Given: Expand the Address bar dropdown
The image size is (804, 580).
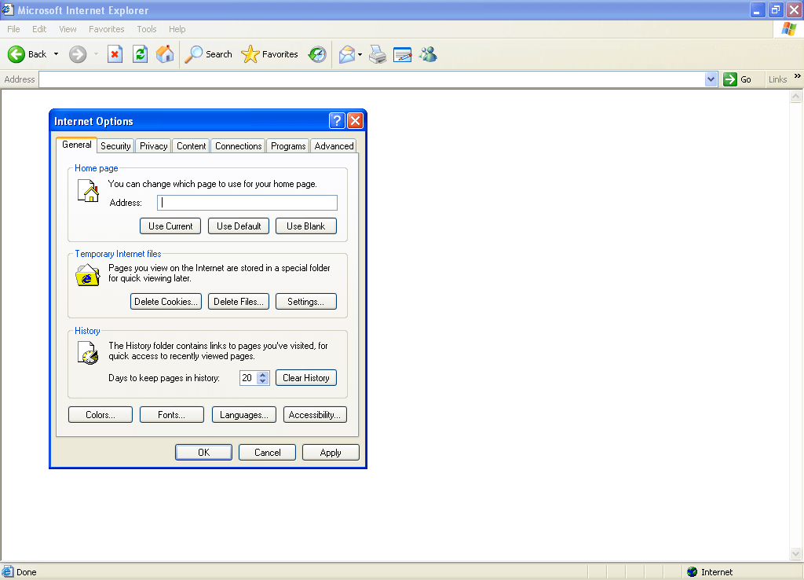Looking at the screenshot, I should [x=711, y=79].
